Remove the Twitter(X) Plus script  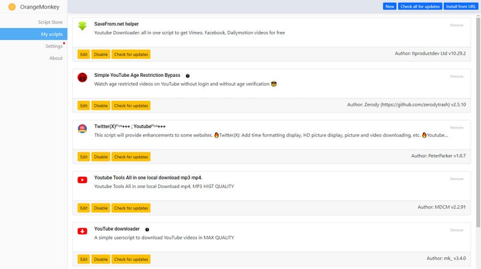click(x=457, y=127)
